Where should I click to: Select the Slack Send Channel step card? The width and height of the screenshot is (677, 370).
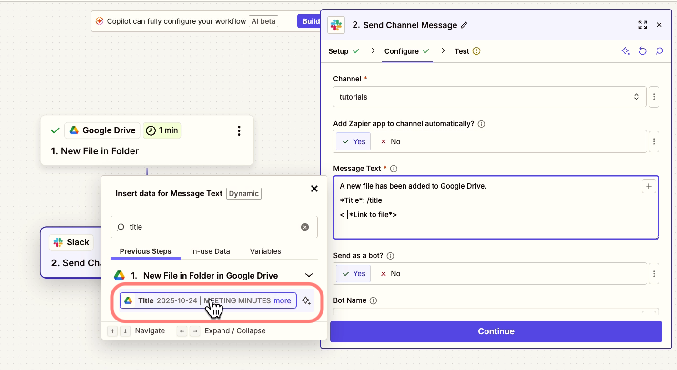click(71, 252)
